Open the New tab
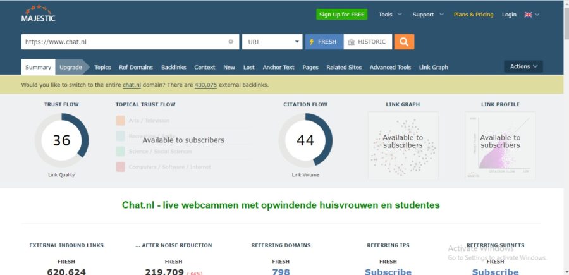Viewport: 569px width, 275px height. tap(229, 67)
